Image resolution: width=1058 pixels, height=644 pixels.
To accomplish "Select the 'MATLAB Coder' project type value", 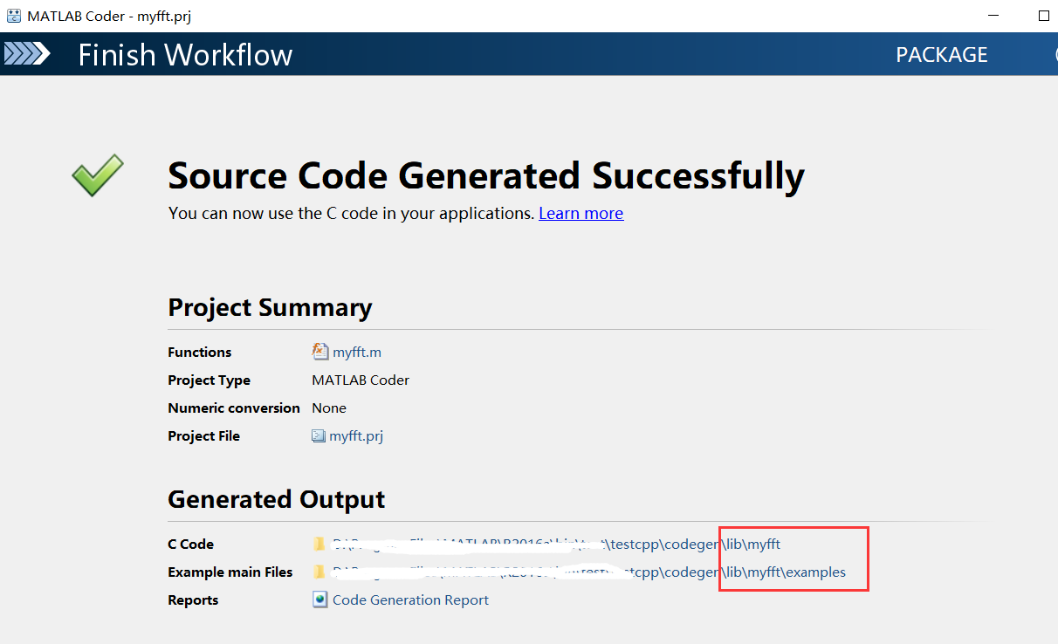I will point(361,380).
